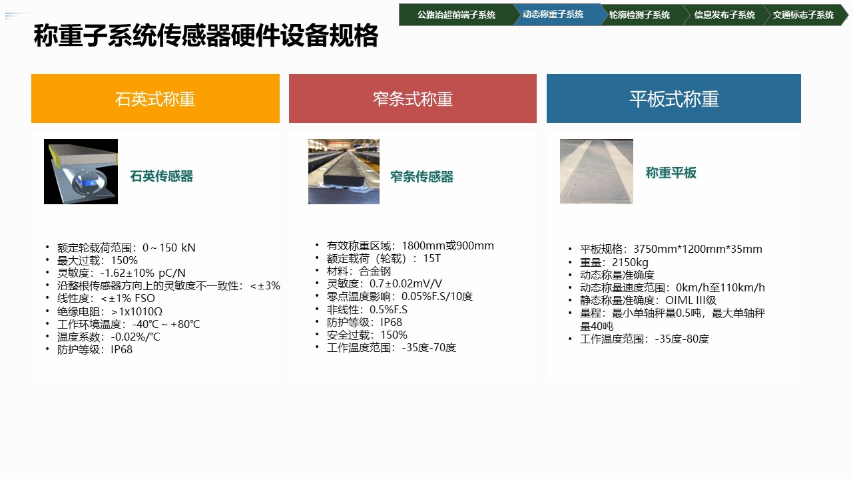853x479 pixels.
Task: Click the blue 平板式称重 header
Action: (x=674, y=98)
